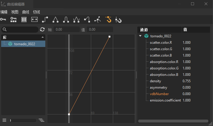Viewport: 213px width, 126px height.
Task: Click the vertical bars toolbar icon
Action: click(24, 20)
